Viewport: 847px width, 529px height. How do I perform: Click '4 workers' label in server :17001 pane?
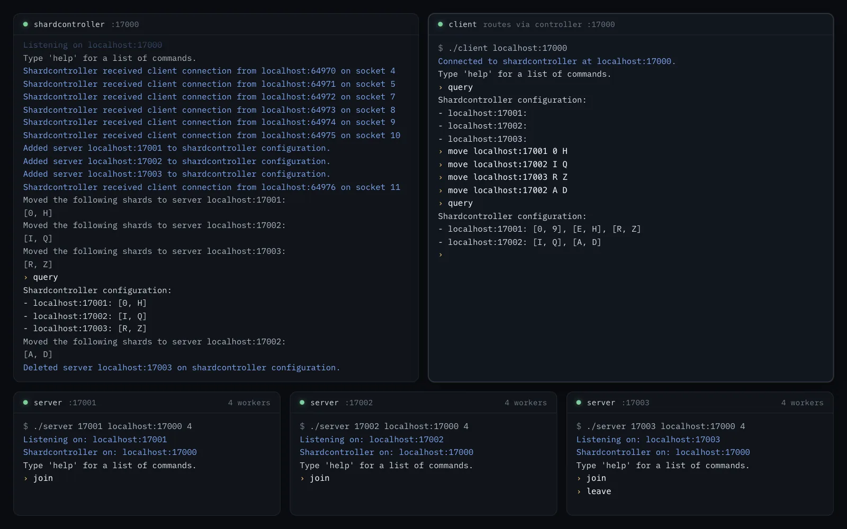(249, 403)
